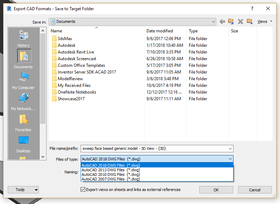Select Documents in the places bar
The image size is (280, 204).
click(x=23, y=59)
